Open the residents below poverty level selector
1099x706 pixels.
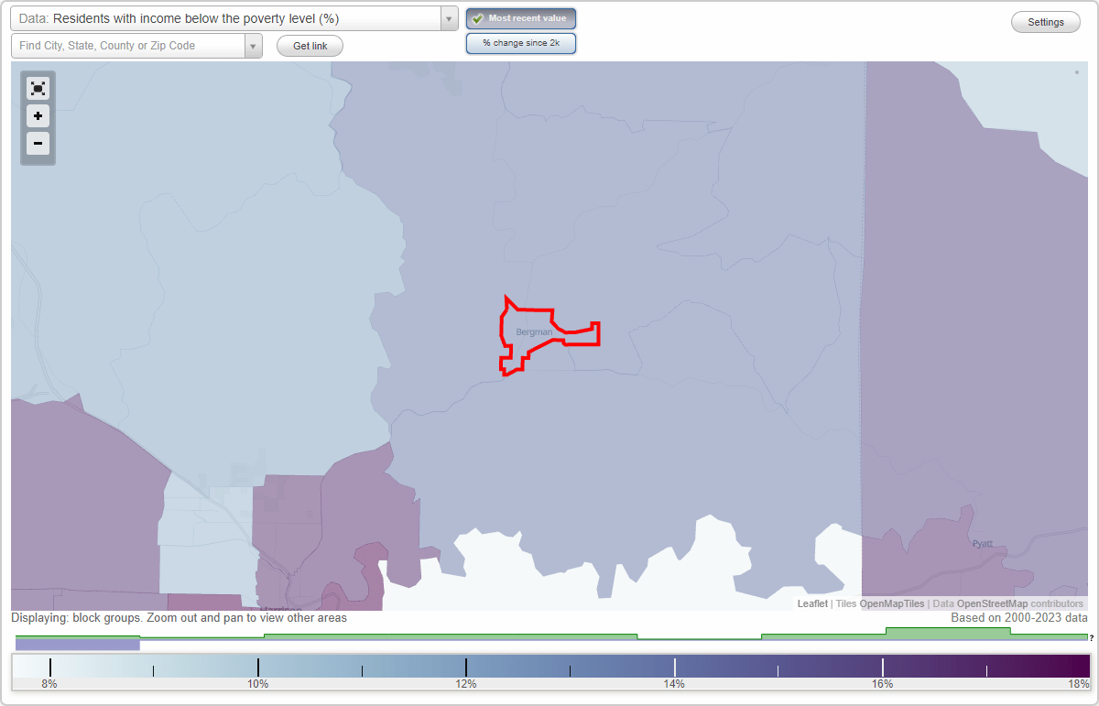pyautogui.click(x=229, y=17)
